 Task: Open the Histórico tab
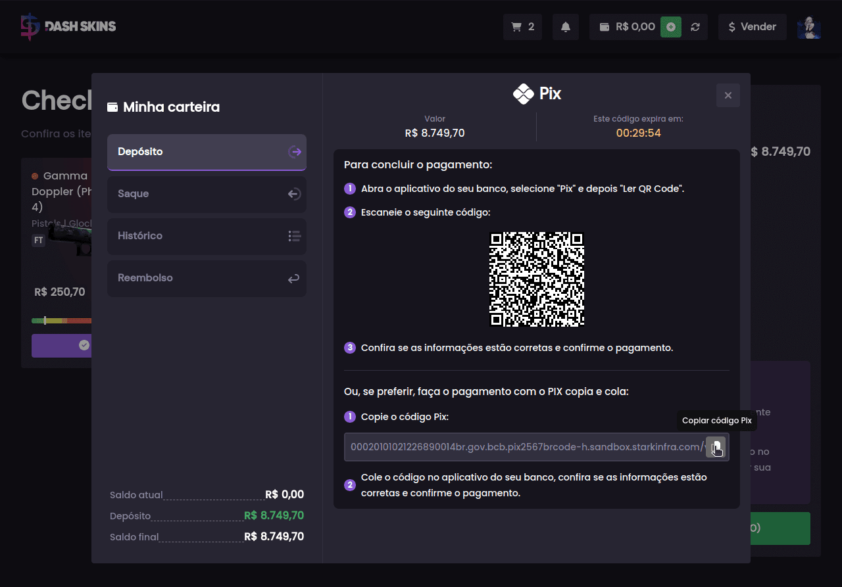point(207,236)
